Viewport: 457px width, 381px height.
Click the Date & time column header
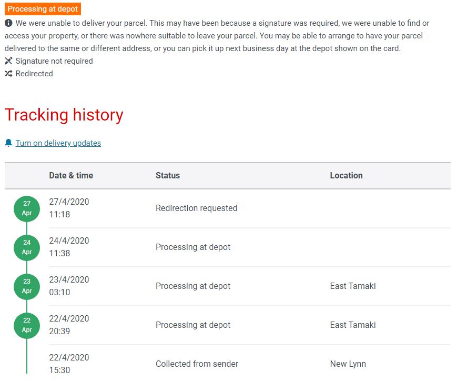(x=71, y=175)
